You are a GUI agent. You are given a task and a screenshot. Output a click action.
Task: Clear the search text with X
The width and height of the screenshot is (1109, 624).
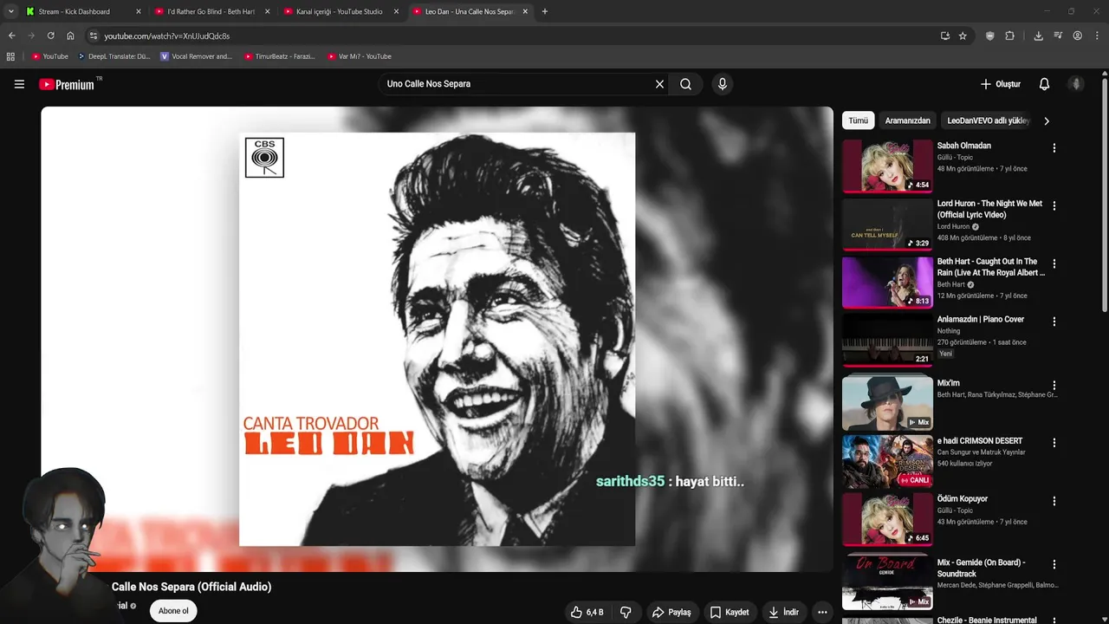pos(659,84)
